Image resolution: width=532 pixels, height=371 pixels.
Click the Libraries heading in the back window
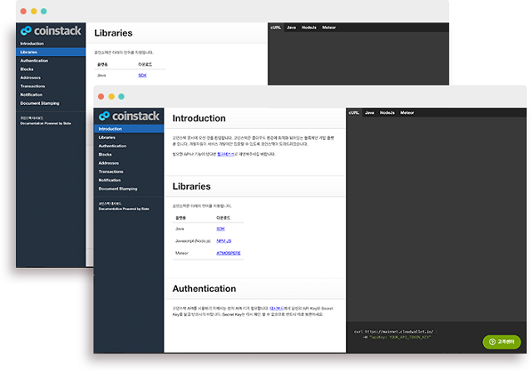coord(113,33)
